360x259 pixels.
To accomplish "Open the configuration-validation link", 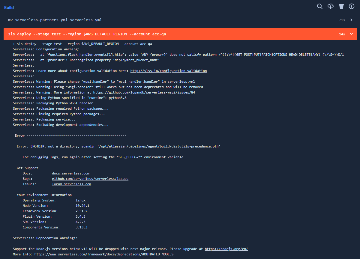I will pos(169,70).
